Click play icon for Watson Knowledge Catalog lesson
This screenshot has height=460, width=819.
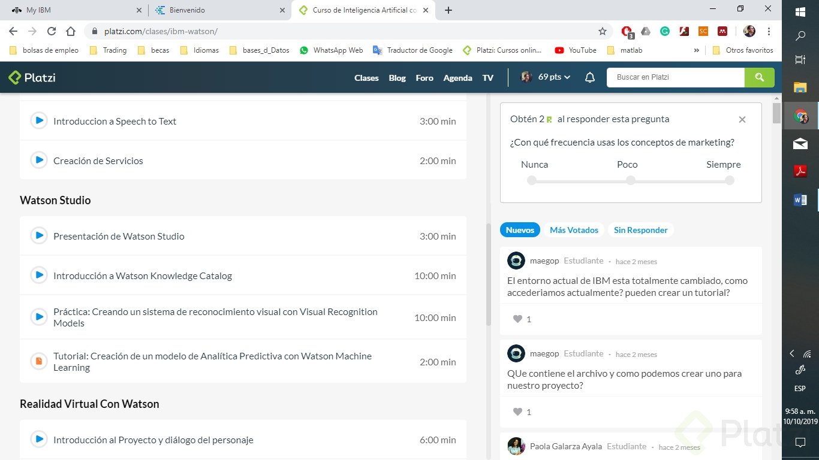(39, 275)
